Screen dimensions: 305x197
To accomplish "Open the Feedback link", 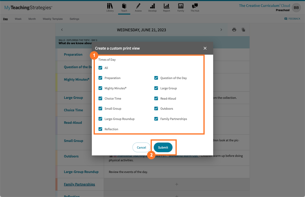I will click(292, 19).
